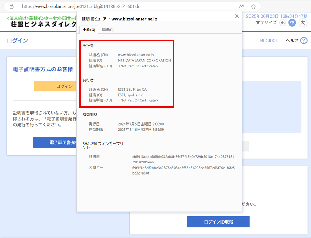Click the blue 電子証明書発行 button
311x238 pixels.
[55, 142]
